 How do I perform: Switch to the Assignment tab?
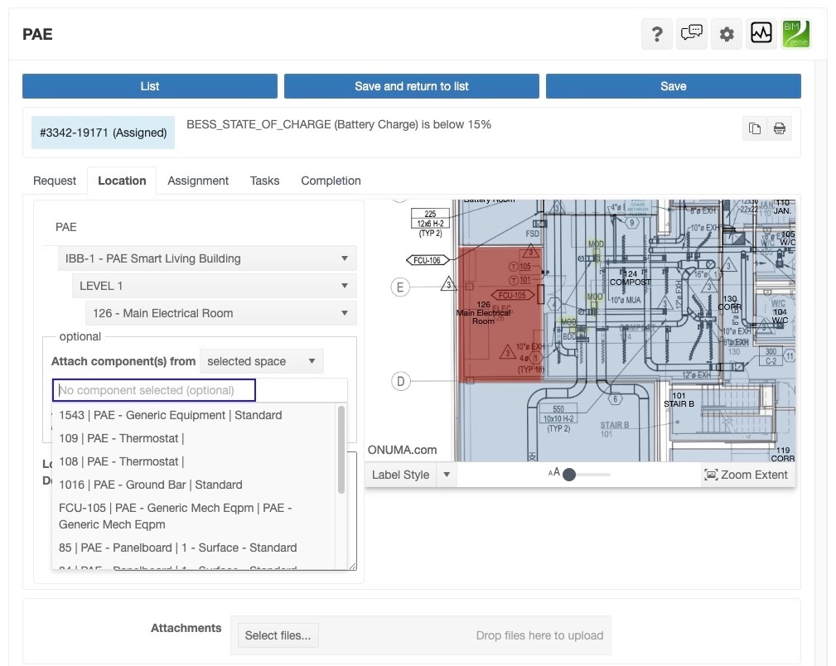pos(198,181)
